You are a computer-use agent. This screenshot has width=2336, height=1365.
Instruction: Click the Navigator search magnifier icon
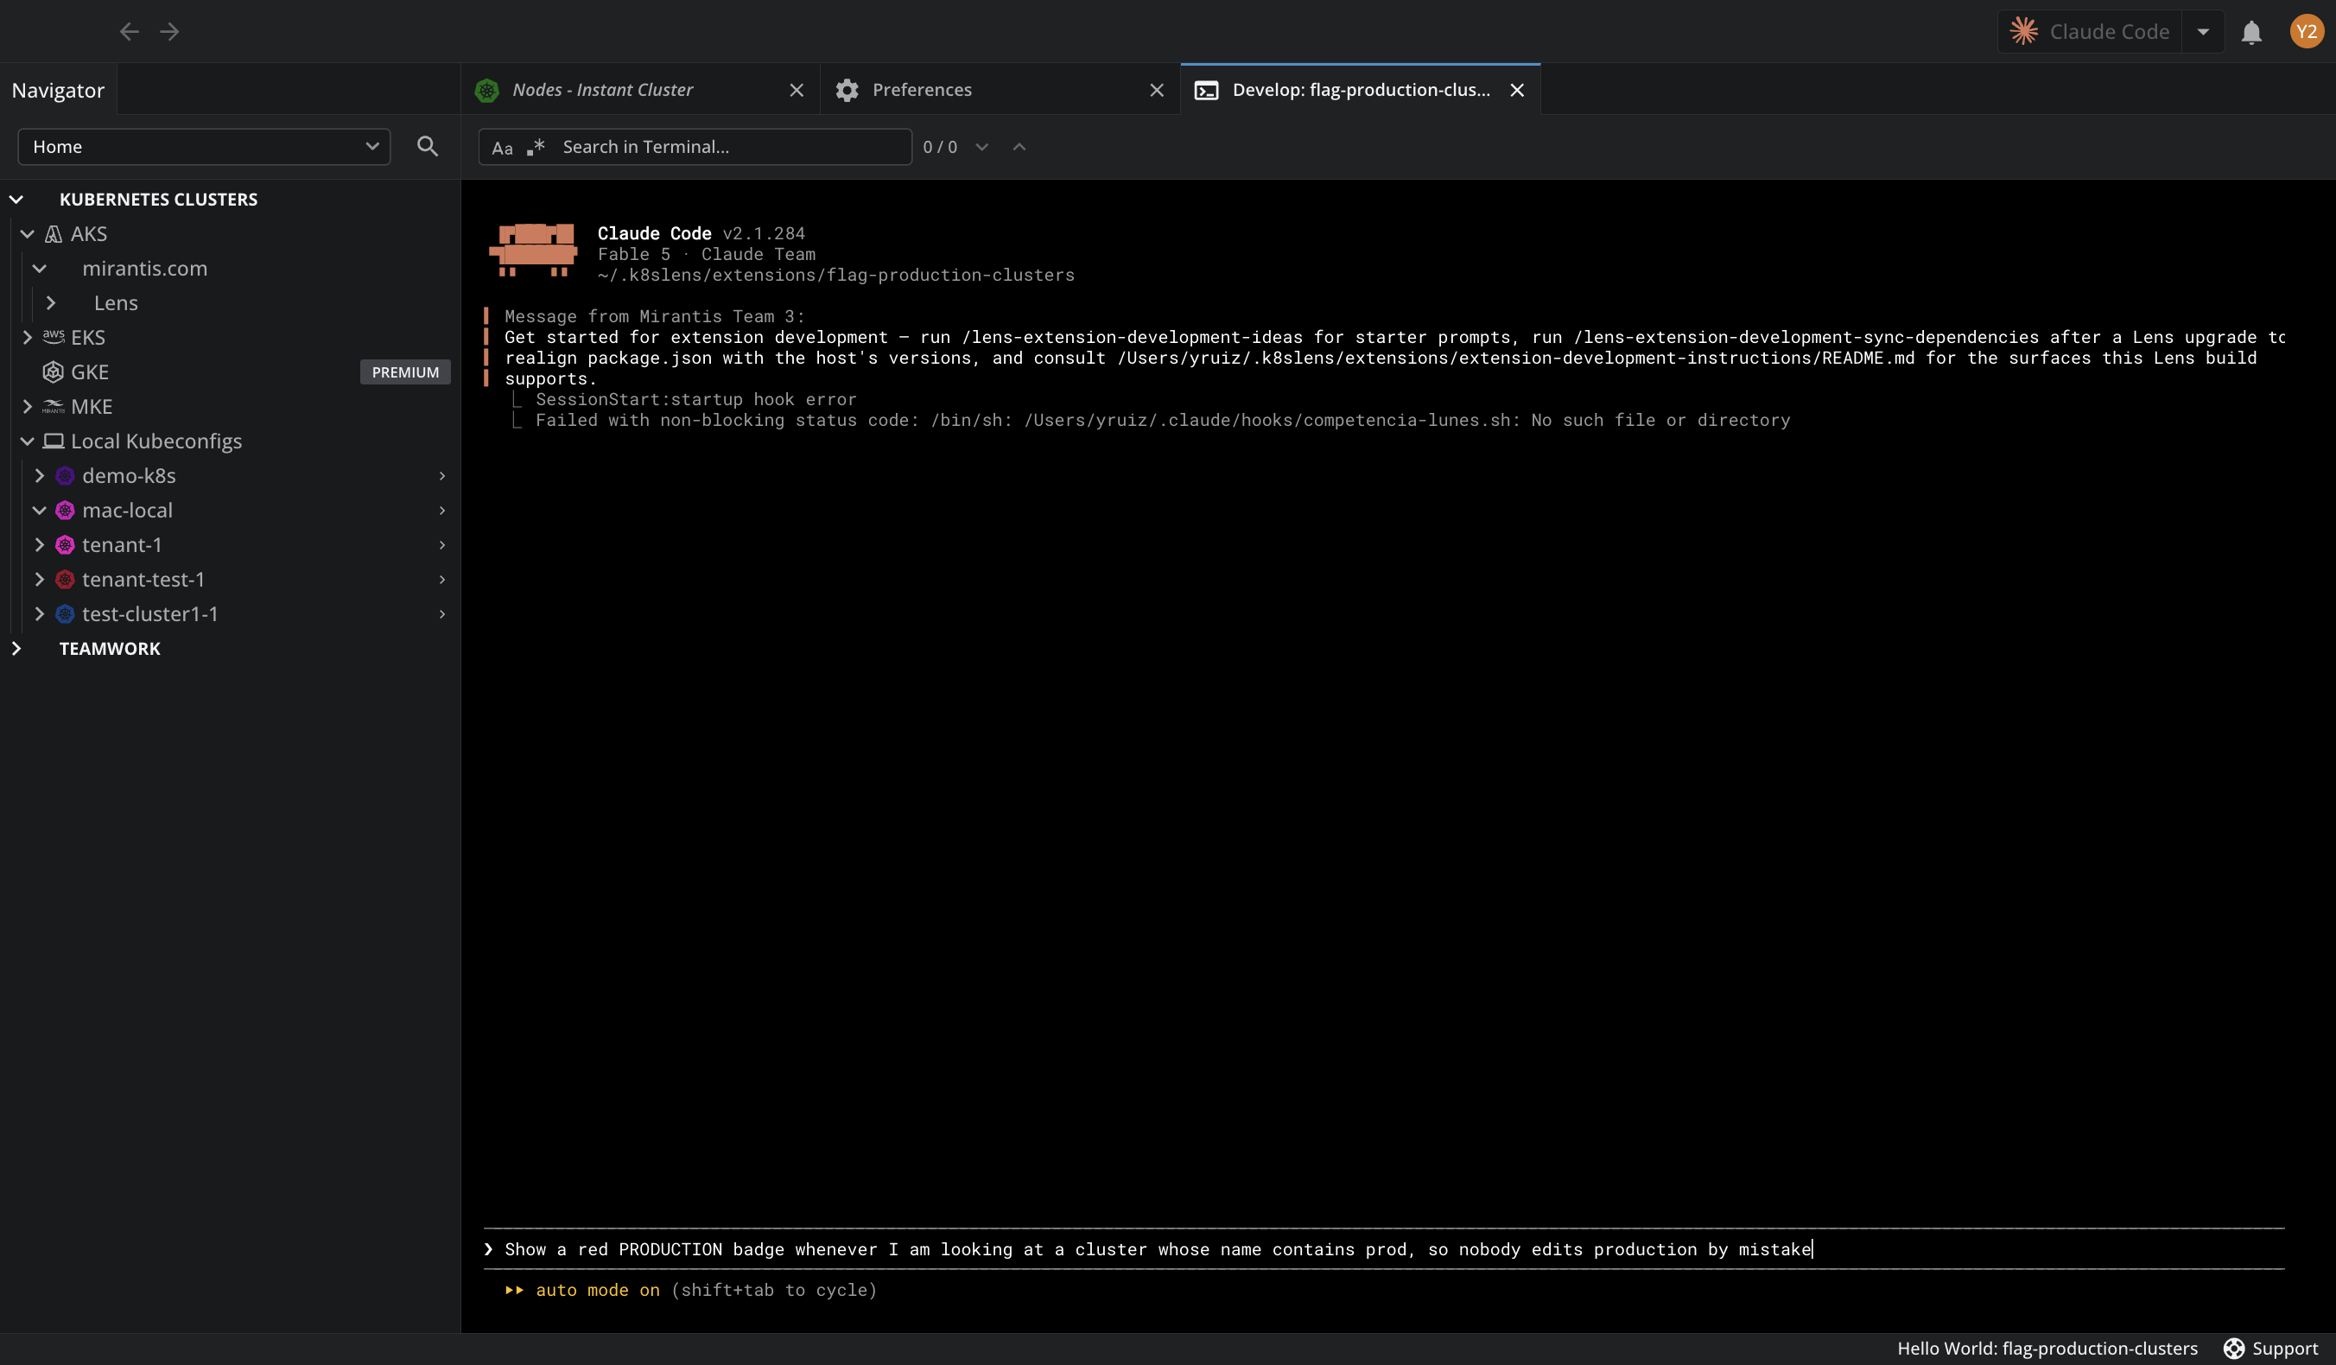click(x=428, y=147)
